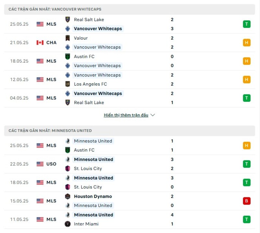Open the 22.05.25 USO match row
Image resolution: width=260 pixels, height=233 pixels.
point(130,164)
